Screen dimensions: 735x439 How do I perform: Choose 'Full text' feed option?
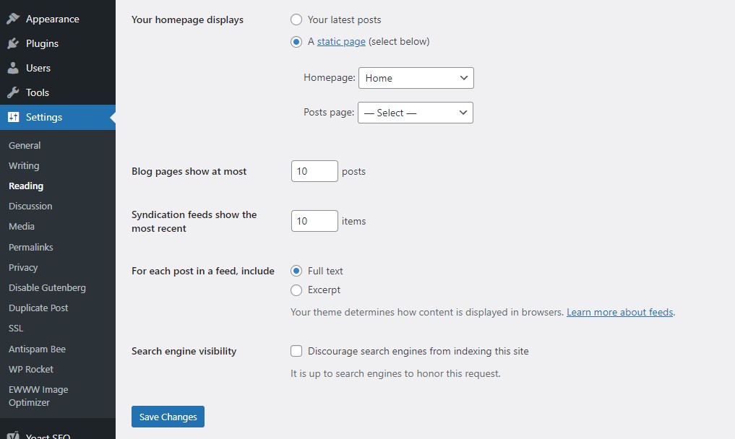[x=296, y=271]
